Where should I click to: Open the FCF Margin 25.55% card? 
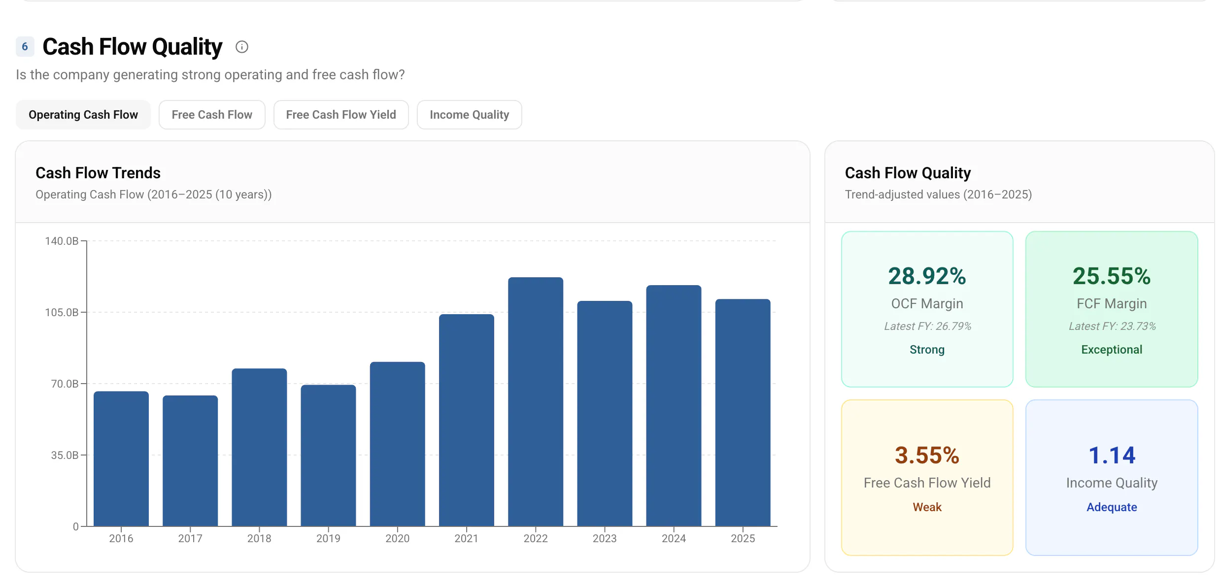[x=1112, y=309]
